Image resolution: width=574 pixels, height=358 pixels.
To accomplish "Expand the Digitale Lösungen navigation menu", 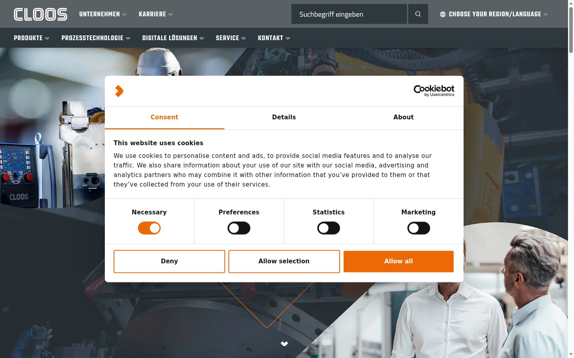I will (x=173, y=38).
